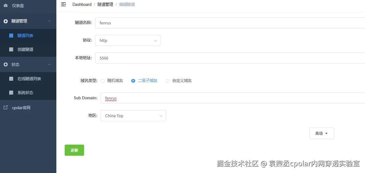Click the table icon beside 隧道列表
Screen dimensions: 365x173
tap(11, 36)
